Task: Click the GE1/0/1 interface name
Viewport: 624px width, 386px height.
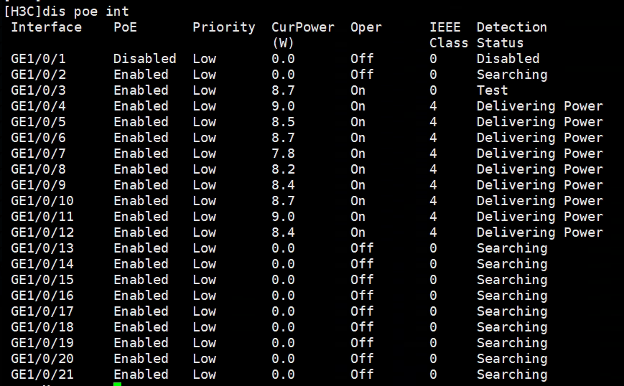Action: [38, 59]
